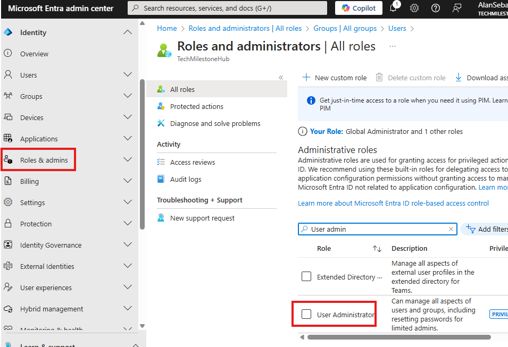Open the portal settings gear icon
The width and height of the screenshot is (508, 347).
click(414, 8)
